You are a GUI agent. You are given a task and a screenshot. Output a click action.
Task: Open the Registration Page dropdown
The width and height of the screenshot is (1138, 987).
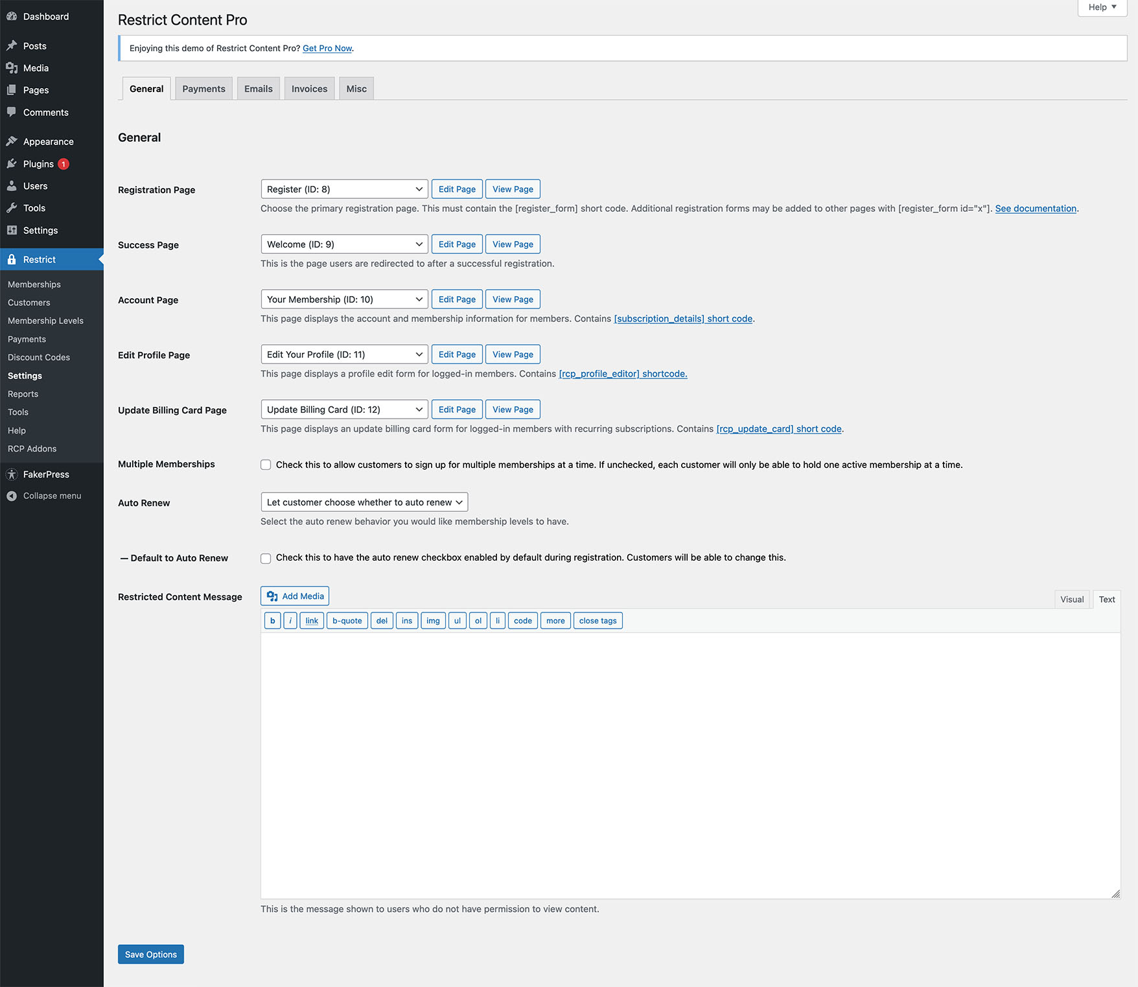pyautogui.click(x=344, y=189)
